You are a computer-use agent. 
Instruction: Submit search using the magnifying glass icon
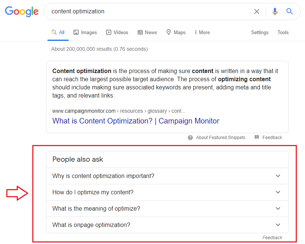[x=289, y=11]
